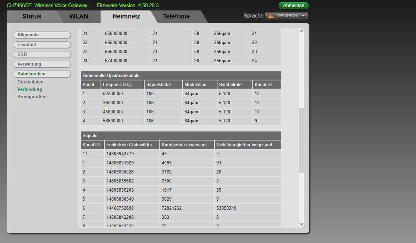Open the Gerätedaten submenu link

[x=30, y=82]
